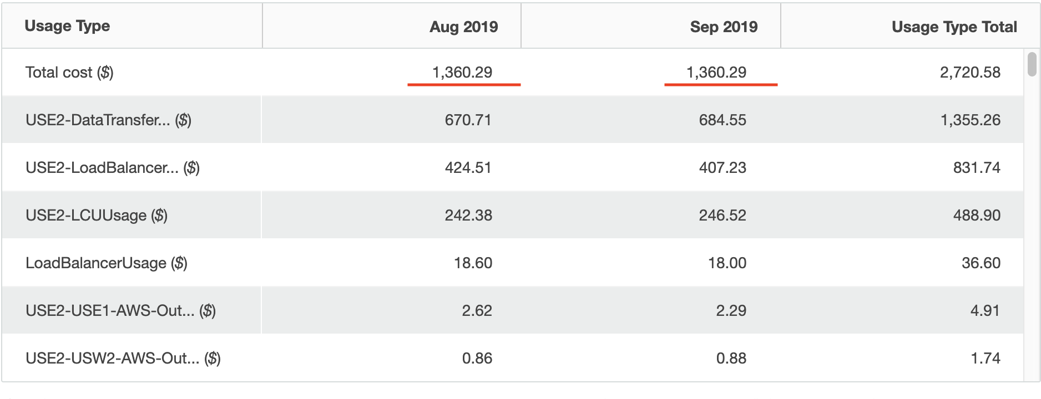Click the Aug 2019 column header
Image resolution: width=1041 pixels, height=399 pixels.
coord(464,27)
